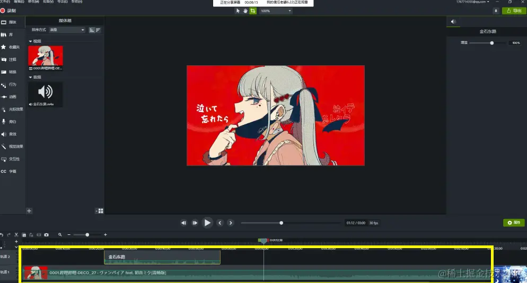527x283 pixels.
Task: Click the plus import media button
Action: (29, 211)
